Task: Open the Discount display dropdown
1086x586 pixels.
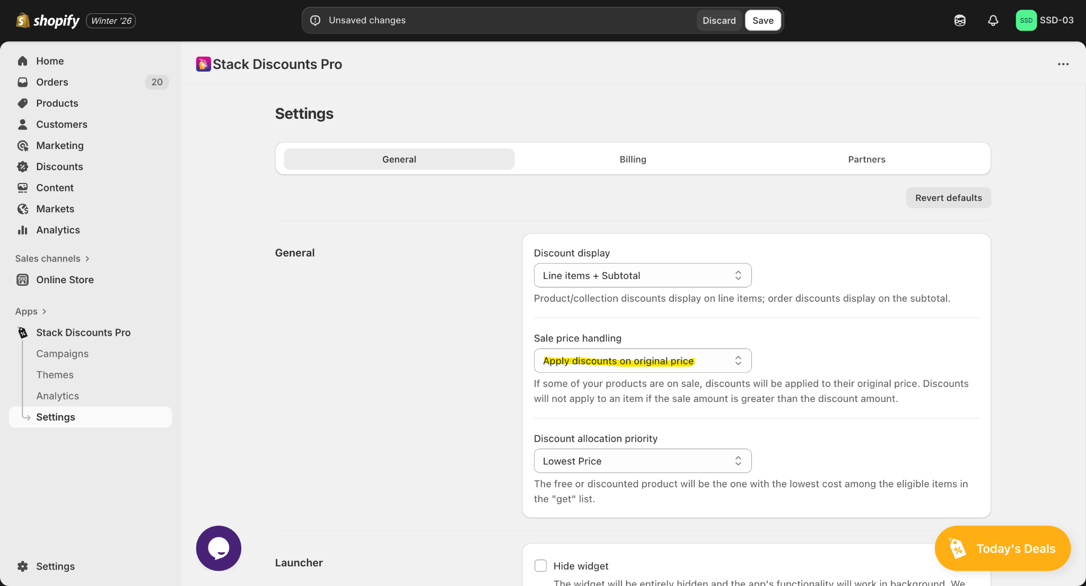Action: 642,275
